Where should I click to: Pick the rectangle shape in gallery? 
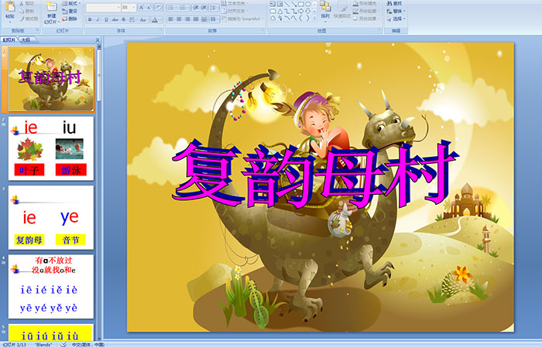[300, 4]
